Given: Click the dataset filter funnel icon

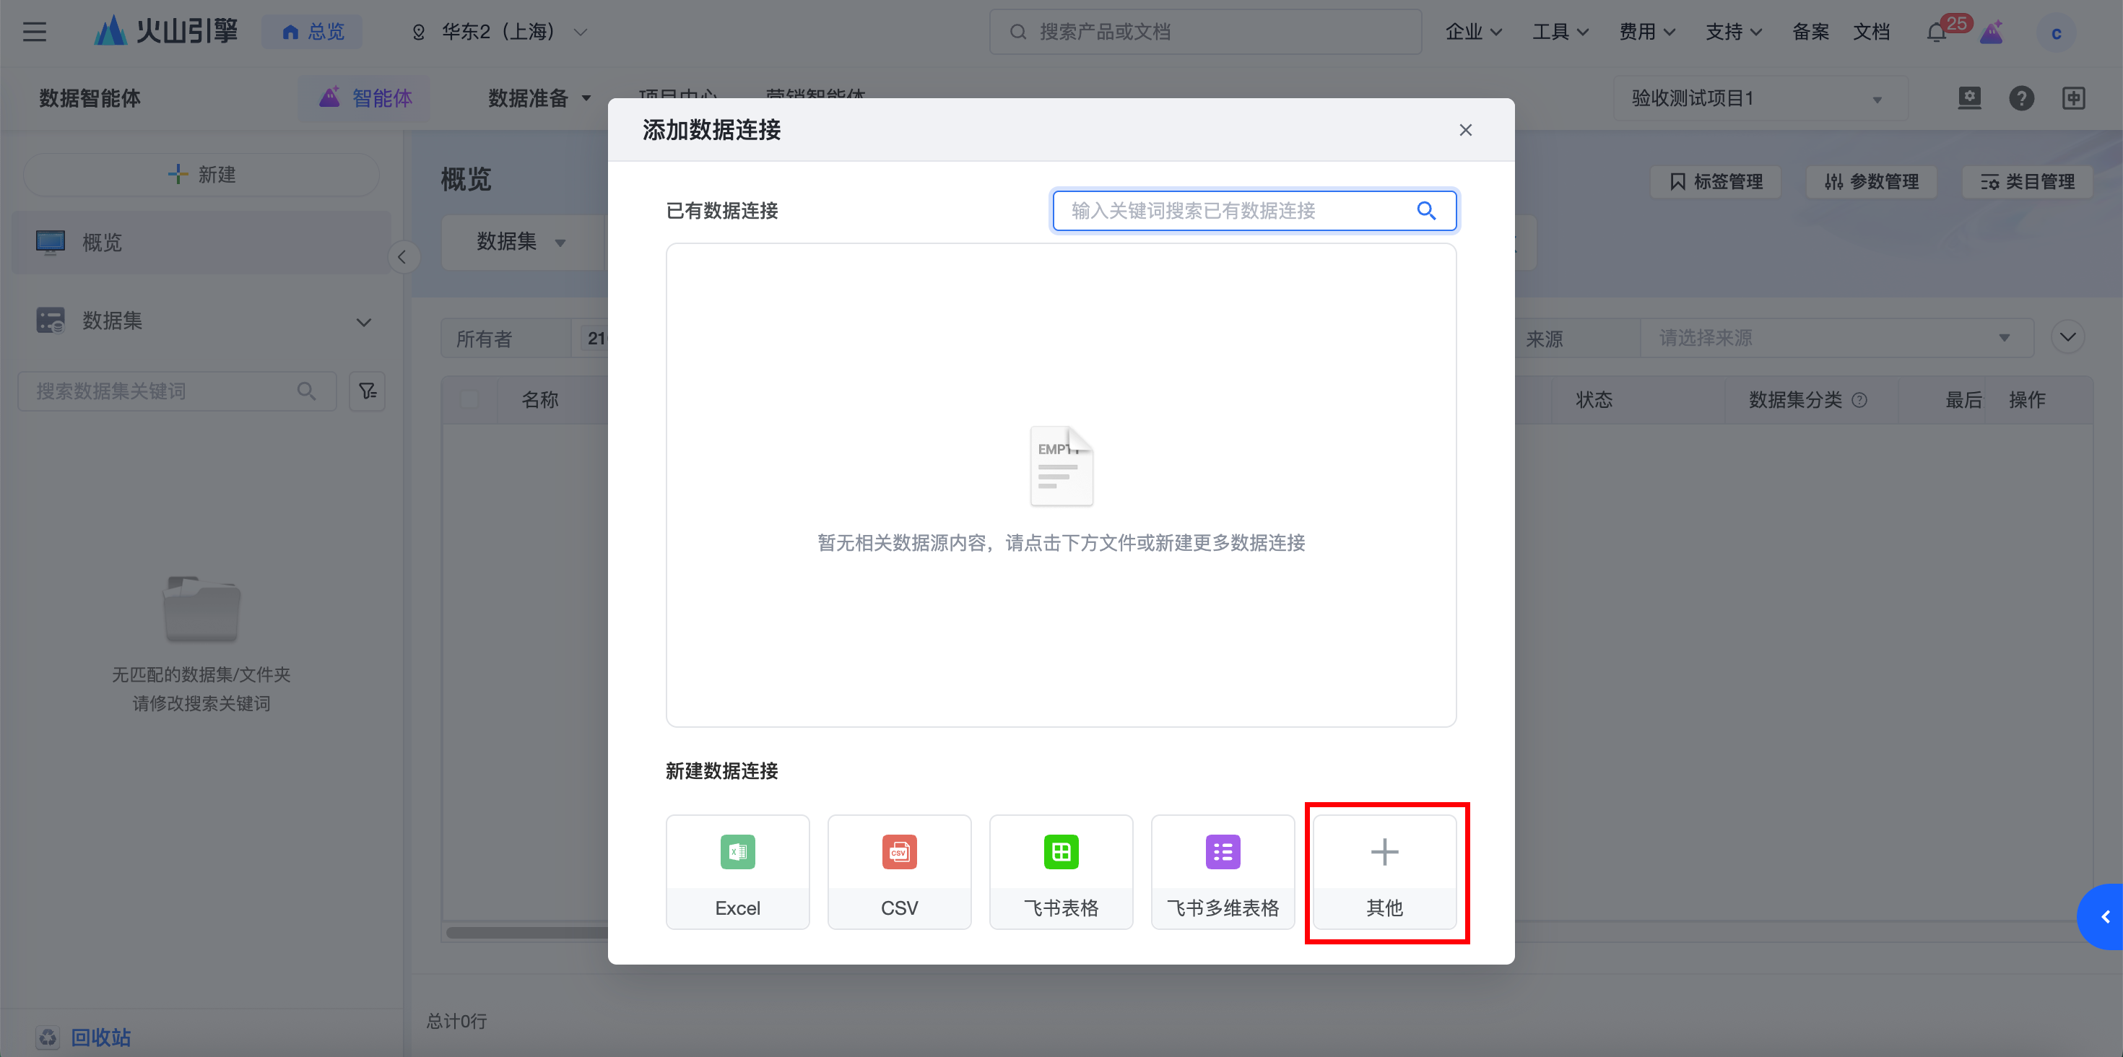Looking at the screenshot, I should pyautogui.click(x=368, y=391).
